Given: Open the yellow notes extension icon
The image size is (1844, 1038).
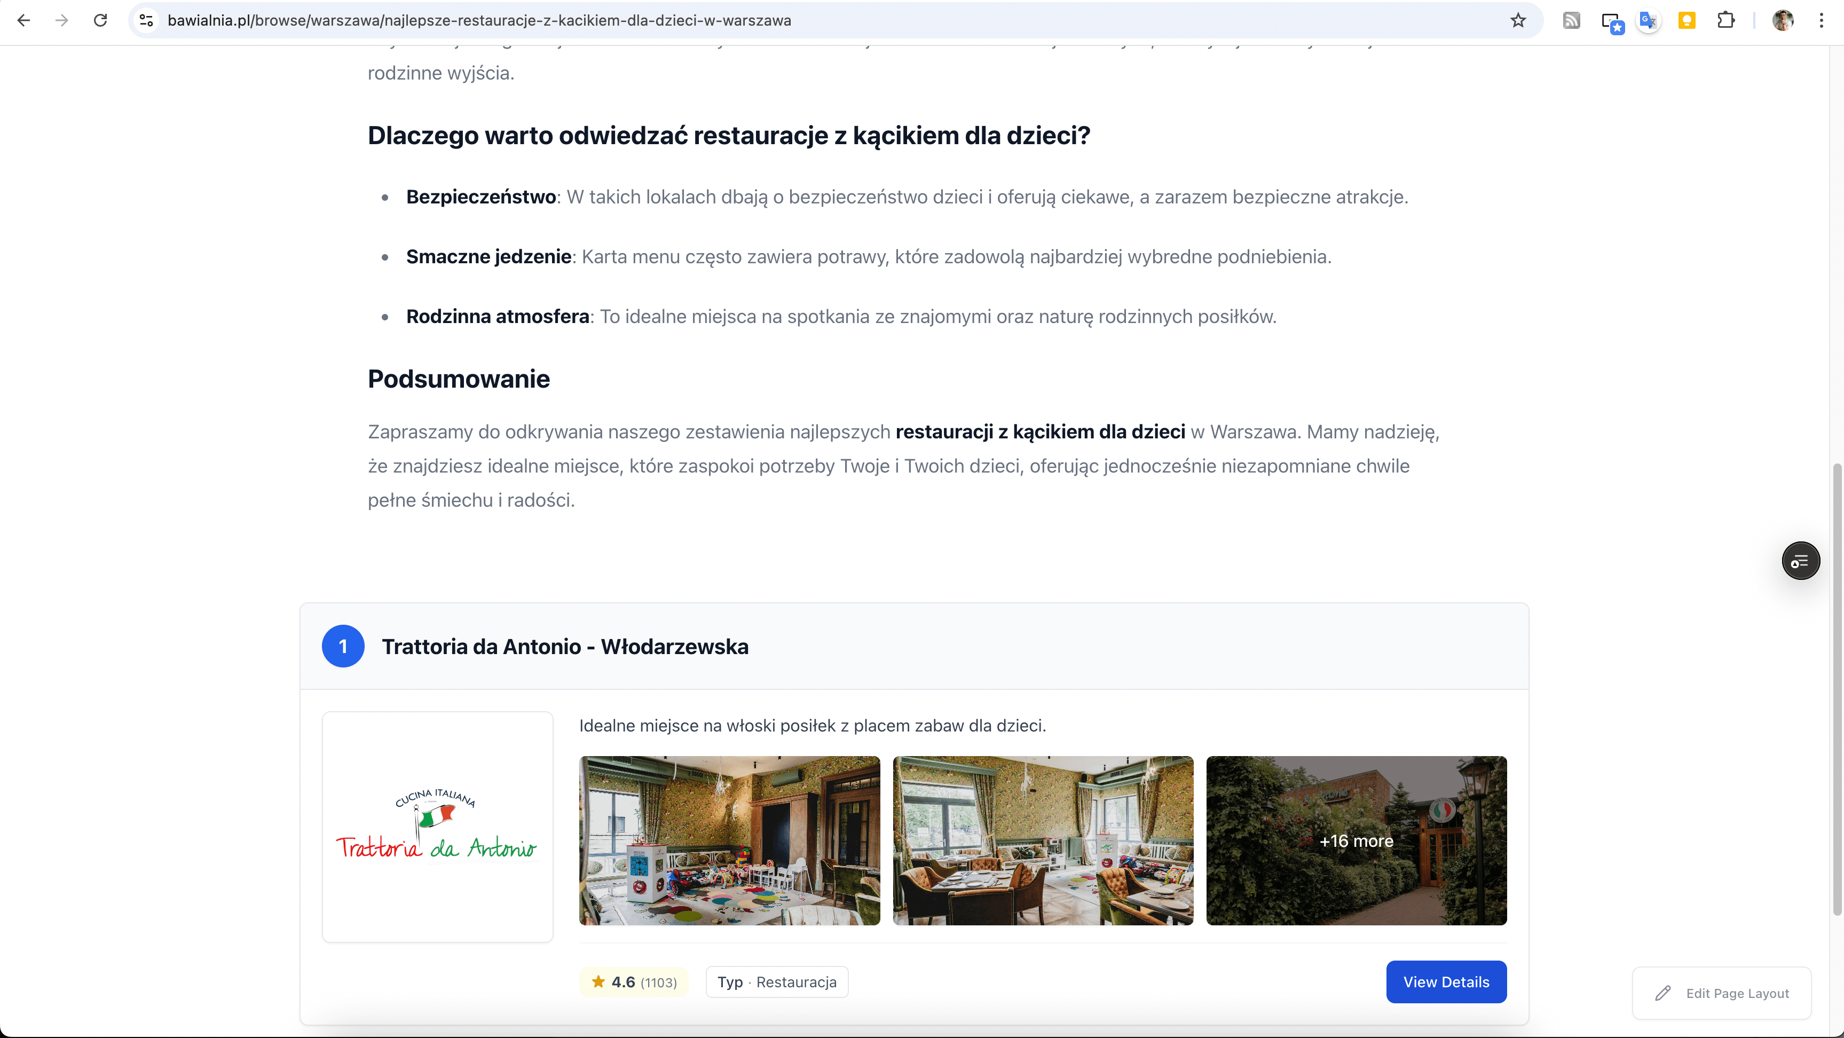Looking at the screenshot, I should click(1687, 20).
